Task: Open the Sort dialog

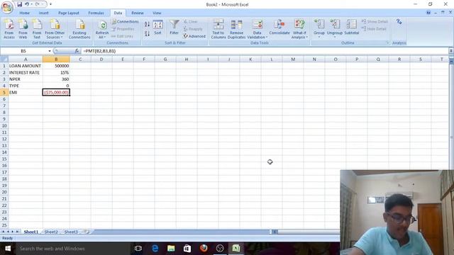Action: click(x=157, y=28)
